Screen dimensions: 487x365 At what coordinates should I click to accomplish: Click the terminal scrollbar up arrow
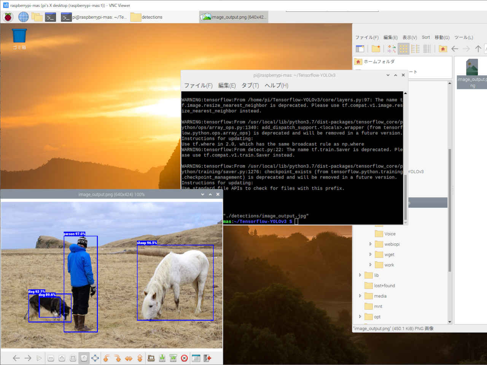click(x=405, y=93)
